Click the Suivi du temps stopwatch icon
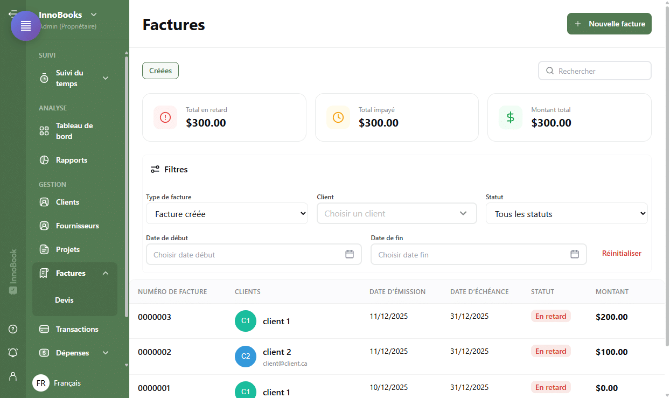This screenshot has height=398, width=670. tap(44, 79)
